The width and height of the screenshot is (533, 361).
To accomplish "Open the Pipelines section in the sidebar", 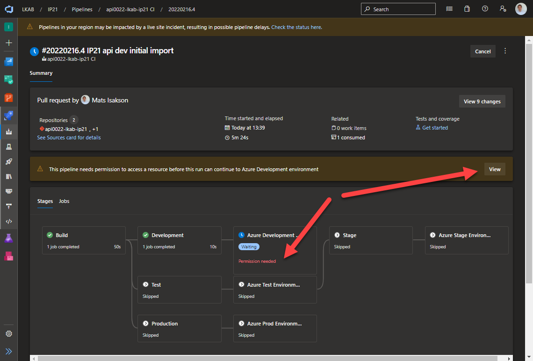I will [x=8, y=116].
